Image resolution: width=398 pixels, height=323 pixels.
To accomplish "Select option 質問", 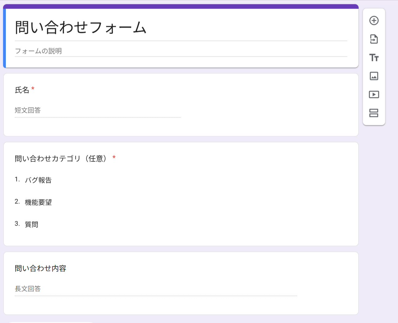I will coord(32,224).
